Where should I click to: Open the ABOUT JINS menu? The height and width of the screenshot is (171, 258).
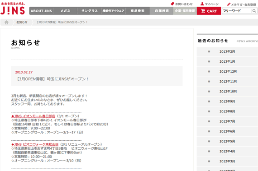41,11
